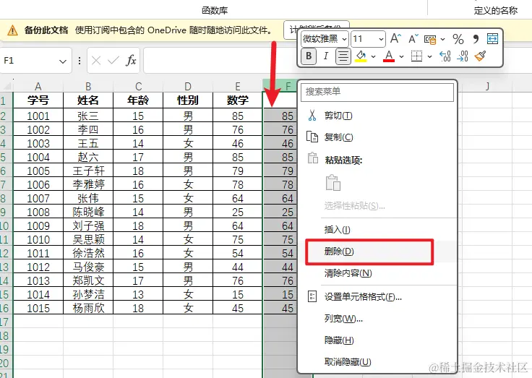Click the 数学 header cell
The image size is (532, 378).
238,100
